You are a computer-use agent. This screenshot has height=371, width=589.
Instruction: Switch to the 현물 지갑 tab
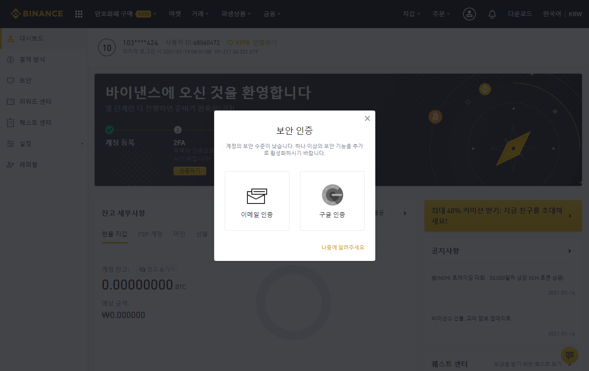tap(114, 234)
